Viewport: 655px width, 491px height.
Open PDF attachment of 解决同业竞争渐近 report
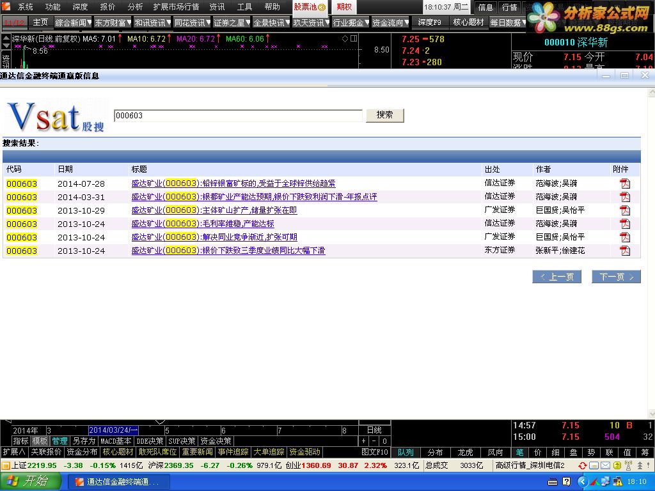pos(625,237)
